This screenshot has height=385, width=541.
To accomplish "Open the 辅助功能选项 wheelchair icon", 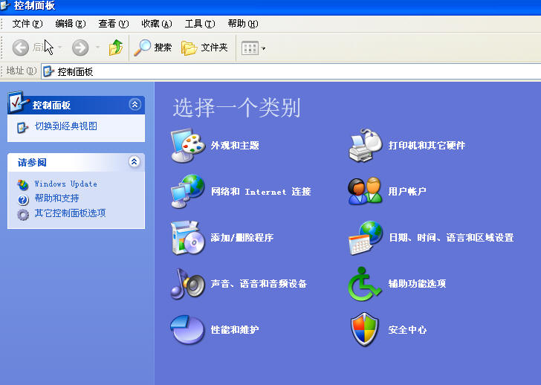I will [x=364, y=284].
